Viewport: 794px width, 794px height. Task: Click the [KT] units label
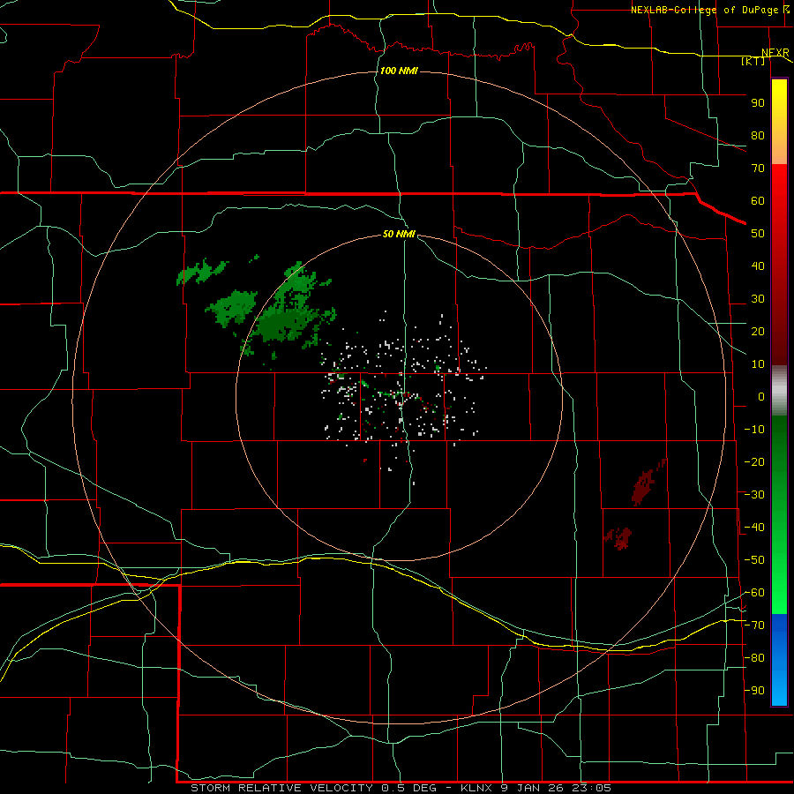point(753,61)
